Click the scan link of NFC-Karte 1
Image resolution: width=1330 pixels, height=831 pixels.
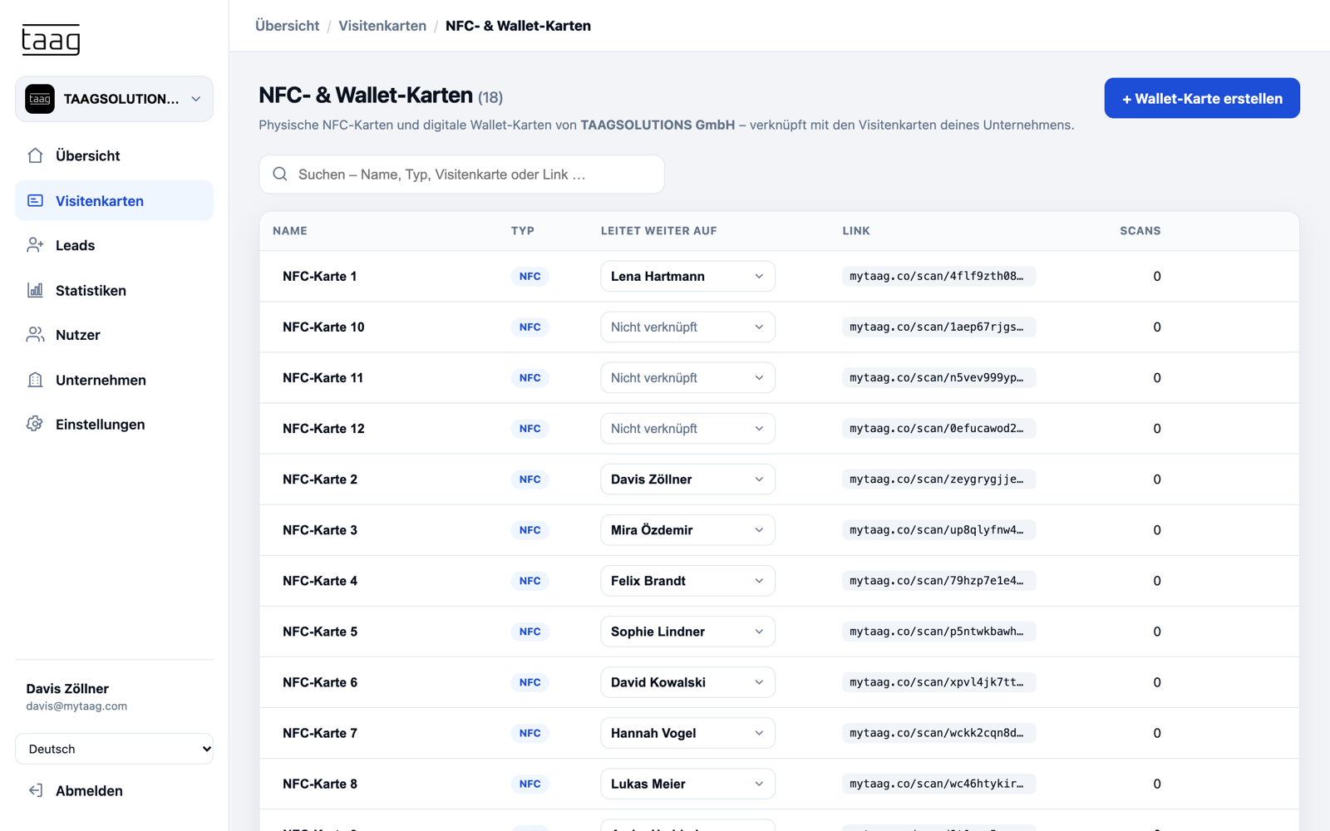(938, 276)
